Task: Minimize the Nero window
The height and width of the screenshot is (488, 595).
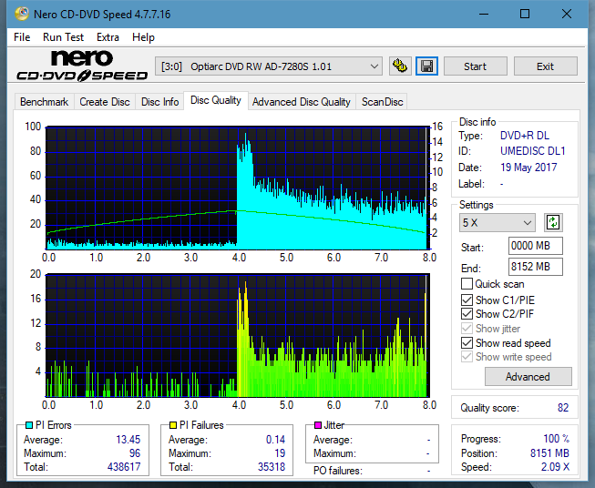Action: pyautogui.click(x=484, y=15)
